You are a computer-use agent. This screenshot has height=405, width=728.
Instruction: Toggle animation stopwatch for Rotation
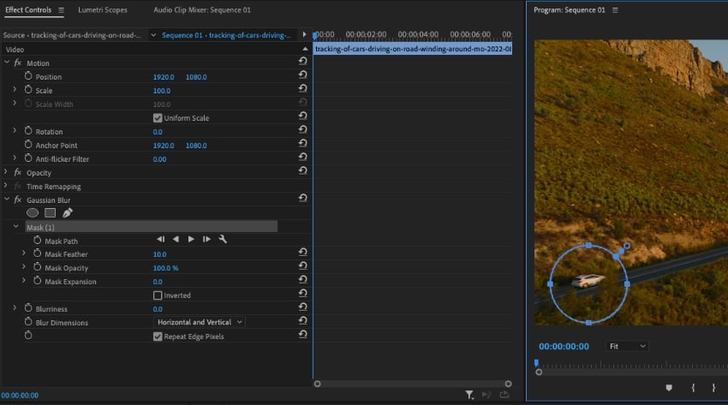28,130
